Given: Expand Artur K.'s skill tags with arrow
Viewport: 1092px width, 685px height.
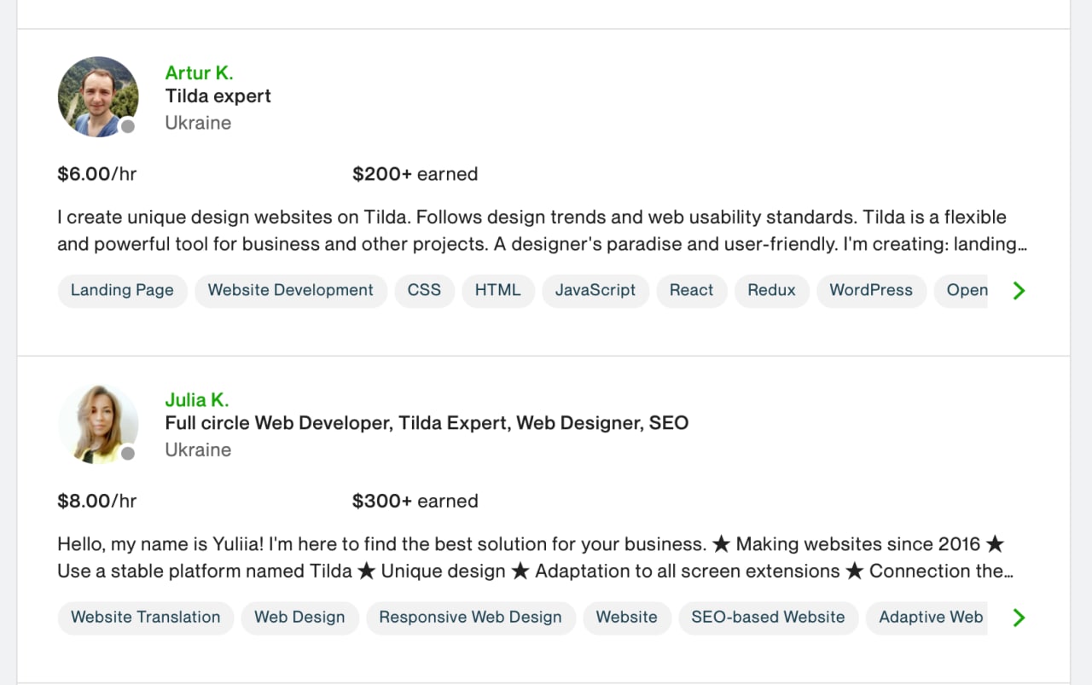Looking at the screenshot, I should (x=1018, y=291).
